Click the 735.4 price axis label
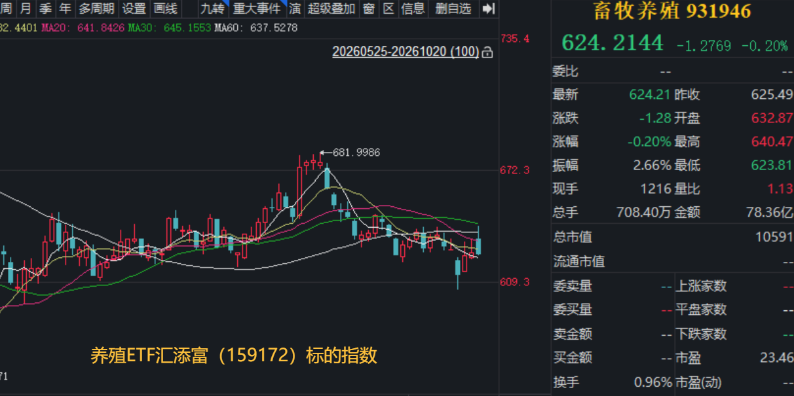Image resolution: width=794 pixels, height=396 pixels. point(515,39)
